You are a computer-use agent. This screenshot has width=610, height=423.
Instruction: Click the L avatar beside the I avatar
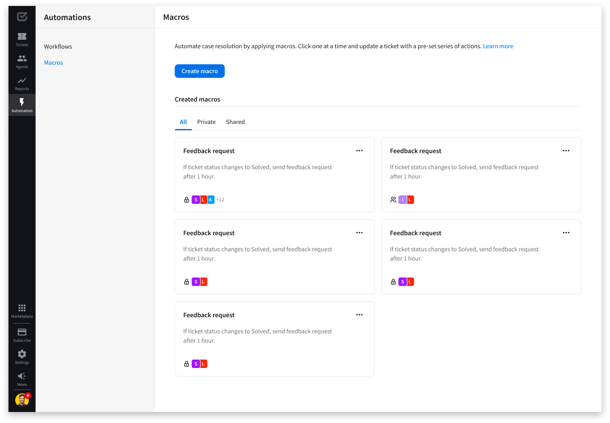pyautogui.click(x=410, y=200)
